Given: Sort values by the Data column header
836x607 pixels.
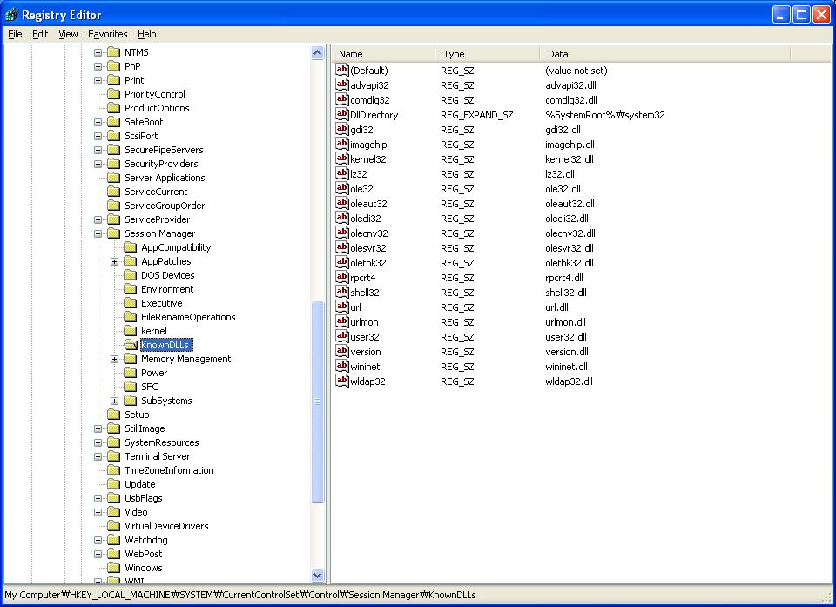Looking at the screenshot, I should pyautogui.click(x=664, y=54).
